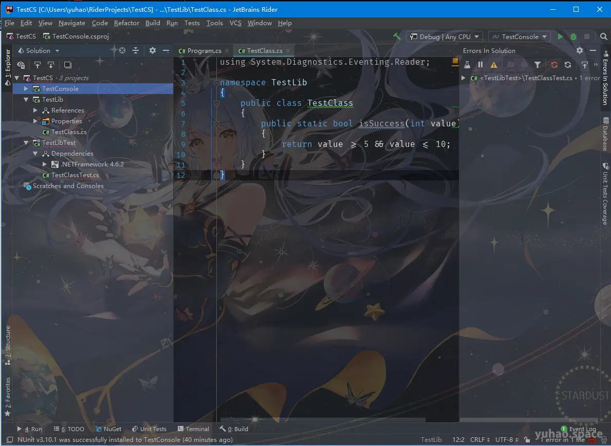This screenshot has width=611, height=446.
Task: Expand the TestConsole project node
Action: [x=26, y=88]
